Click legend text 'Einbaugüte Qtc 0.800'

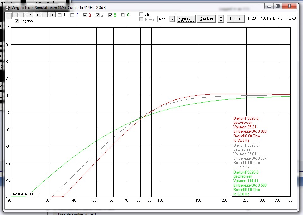(x=250, y=131)
